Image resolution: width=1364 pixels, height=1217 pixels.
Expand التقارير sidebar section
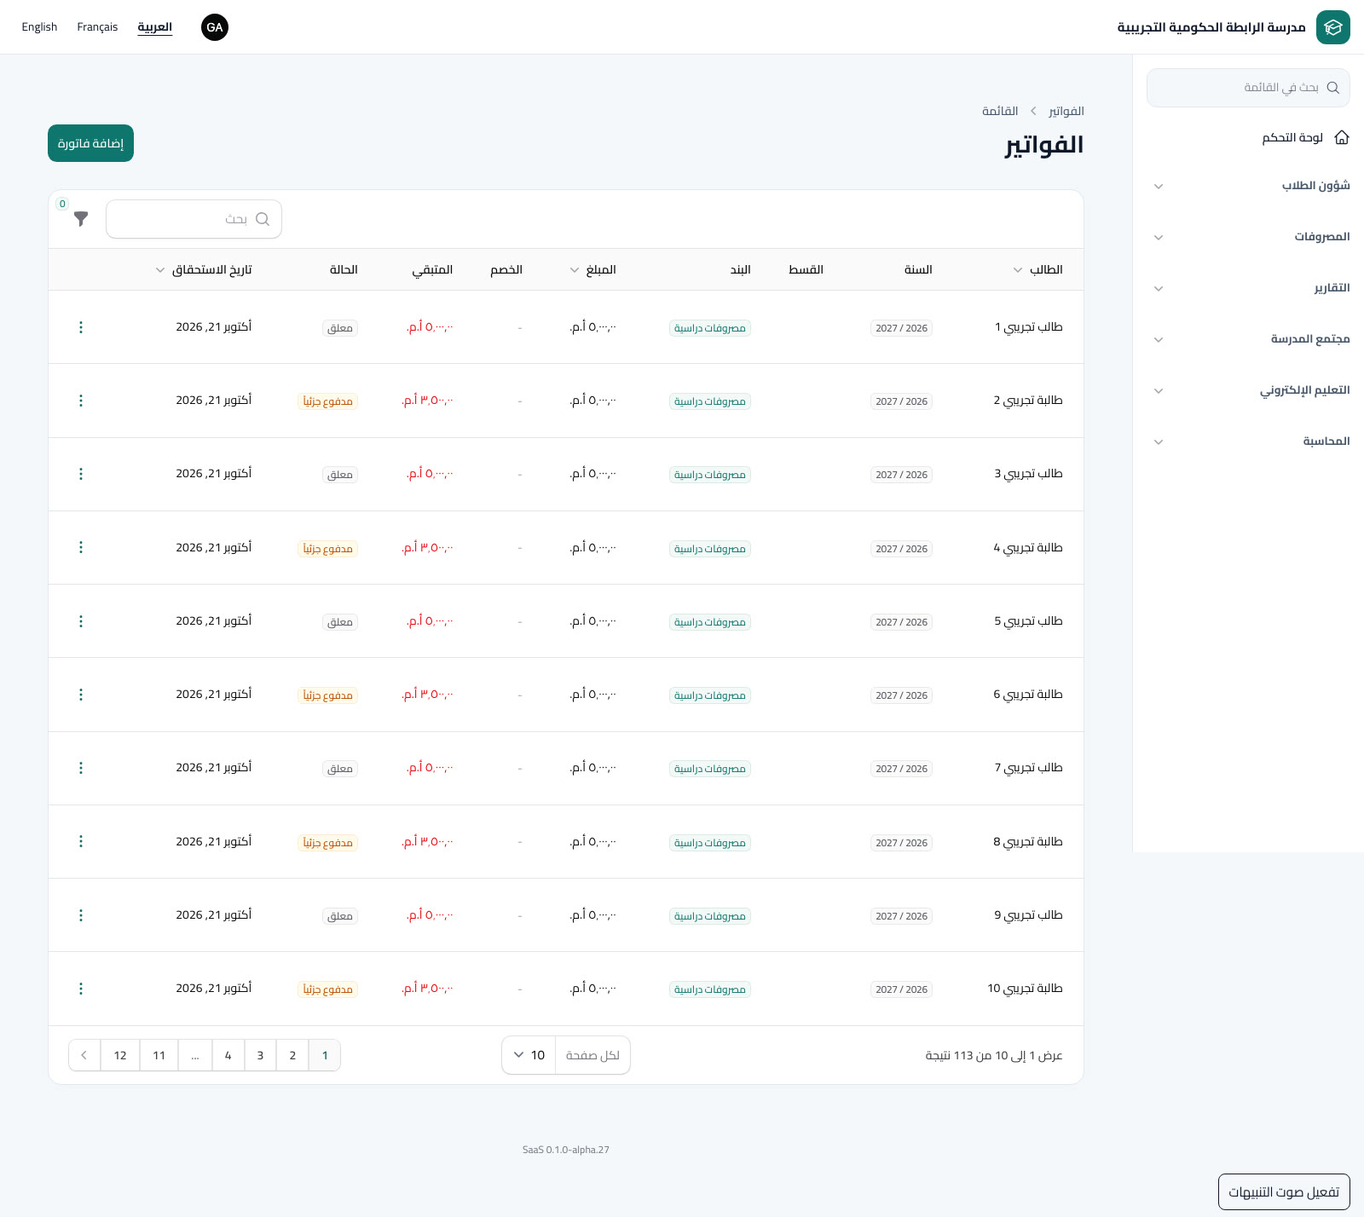[x=1248, y=288]
